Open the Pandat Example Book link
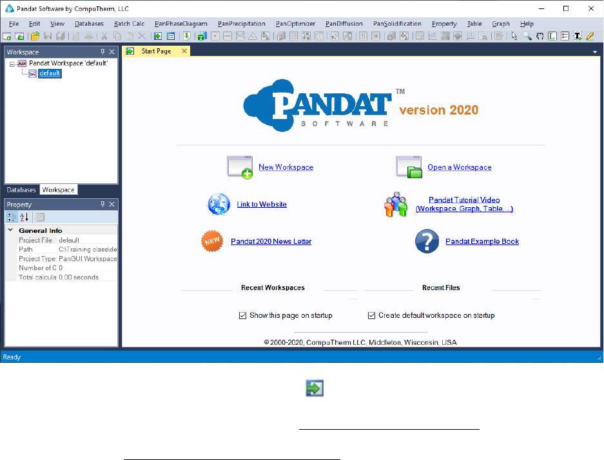 [x=482, y=241]
